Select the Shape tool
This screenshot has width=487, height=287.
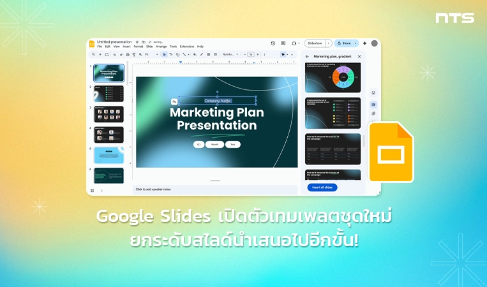[177, 55]
